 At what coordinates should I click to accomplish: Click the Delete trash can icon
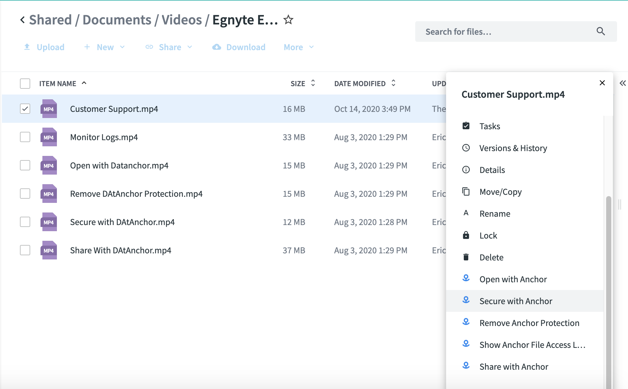pyautogui.click(x=466, y=257)
